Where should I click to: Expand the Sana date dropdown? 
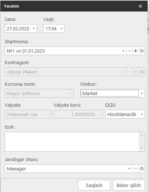tap(34, 29)
